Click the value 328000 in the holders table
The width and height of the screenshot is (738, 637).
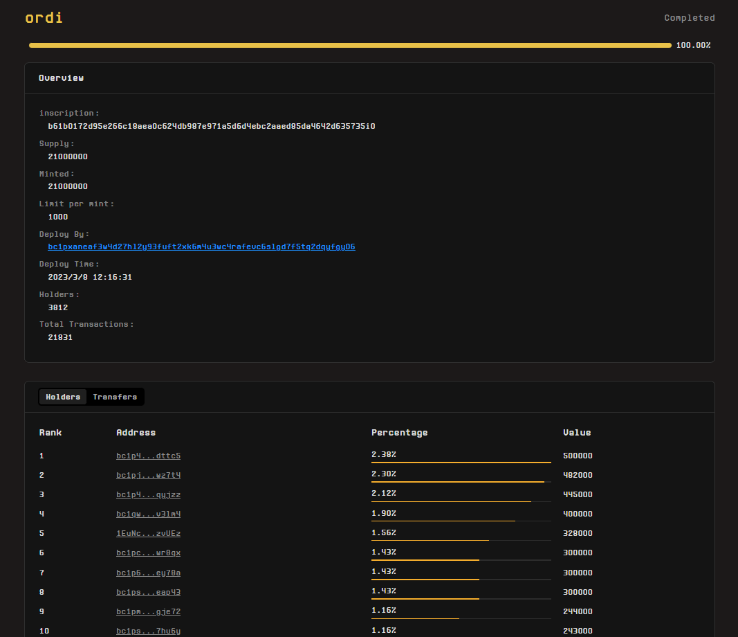578,533
